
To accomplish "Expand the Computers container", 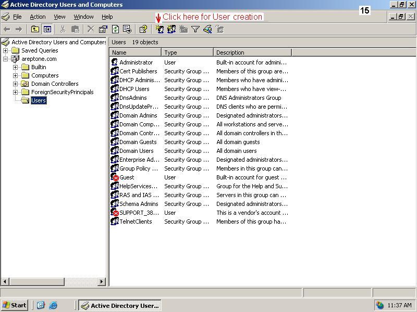I will coord(16,75).
